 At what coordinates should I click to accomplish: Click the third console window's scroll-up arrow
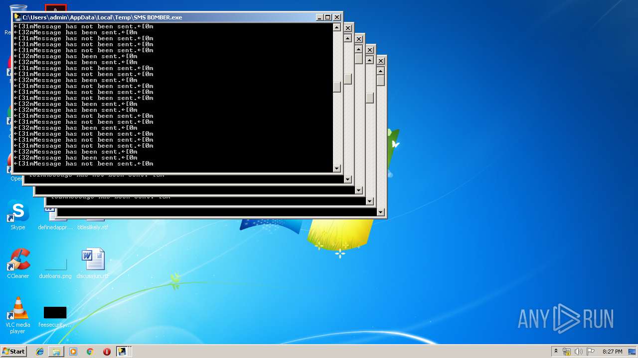359,49
